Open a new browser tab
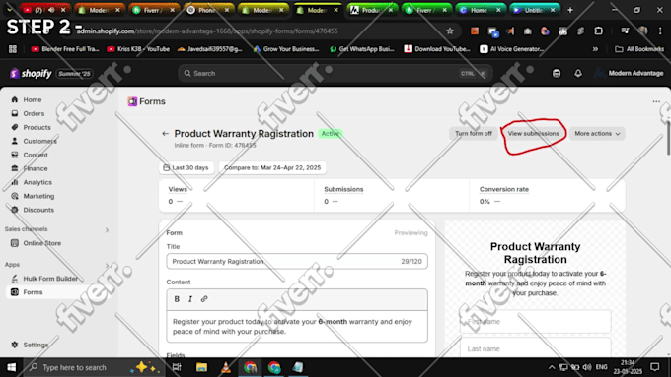The image size is (671, 377). click(570, 10)
